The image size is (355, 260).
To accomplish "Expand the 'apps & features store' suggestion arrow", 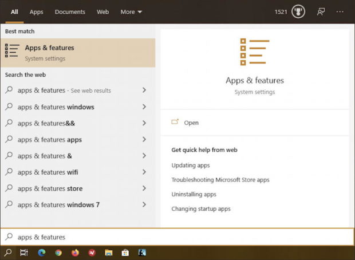I will click(144, 188).
